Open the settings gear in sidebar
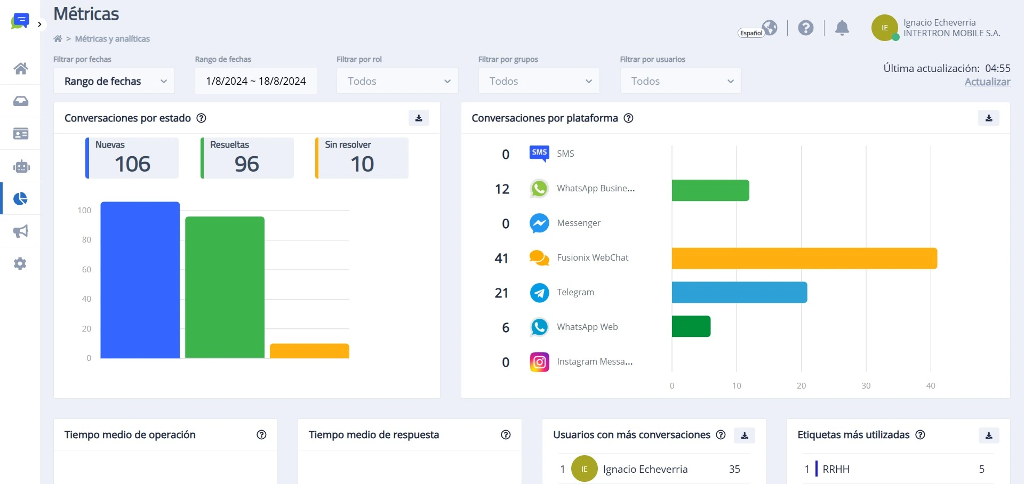Image resolution: width=1024 pixels, height=484 pixels. (20, 264)
